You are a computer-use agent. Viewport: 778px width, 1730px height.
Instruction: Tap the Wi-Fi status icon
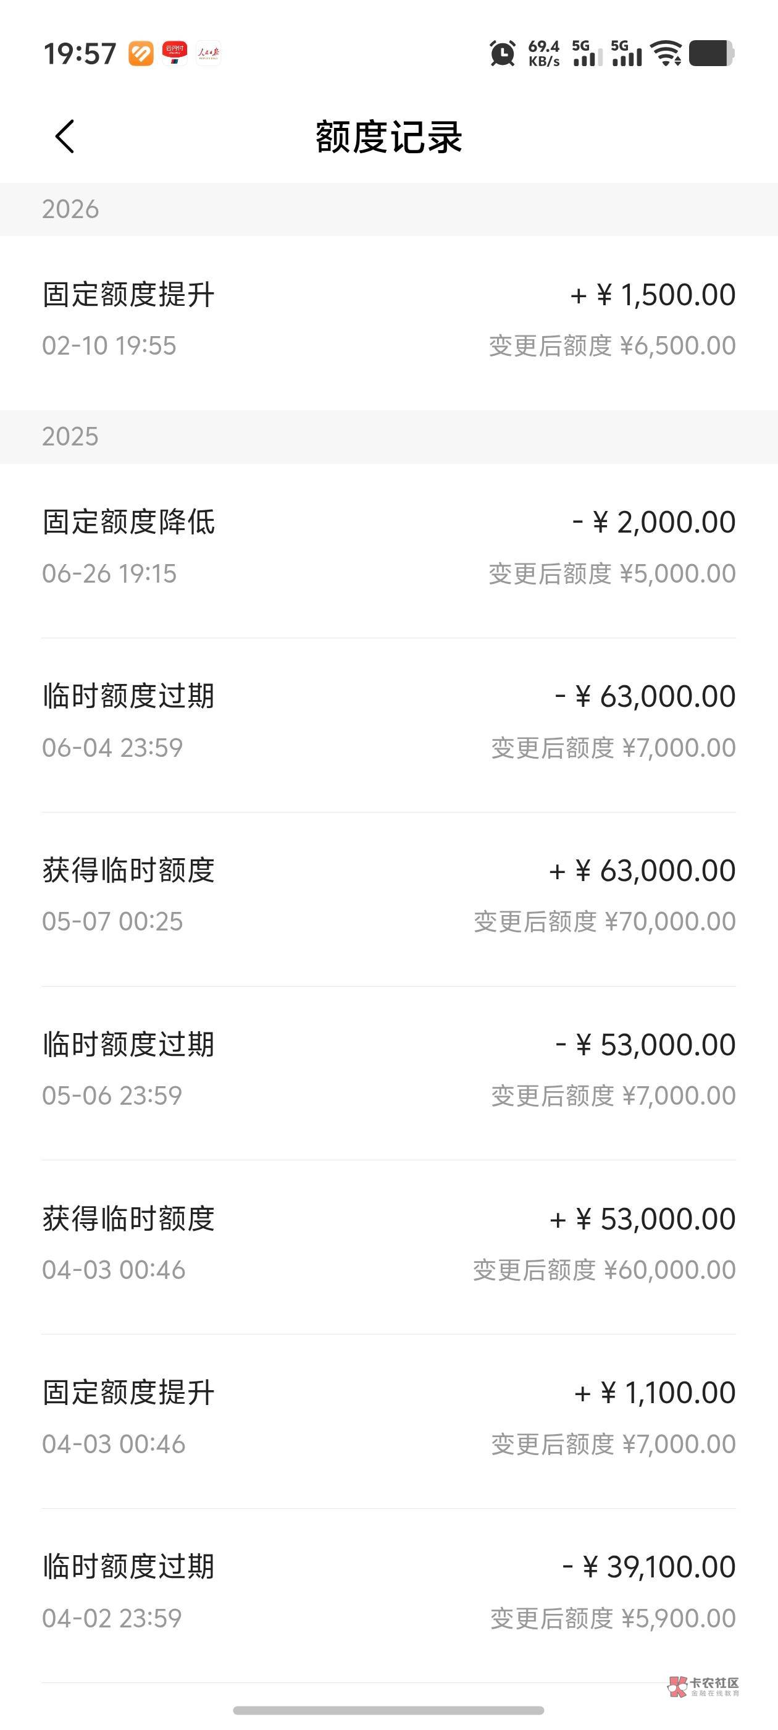667,53
